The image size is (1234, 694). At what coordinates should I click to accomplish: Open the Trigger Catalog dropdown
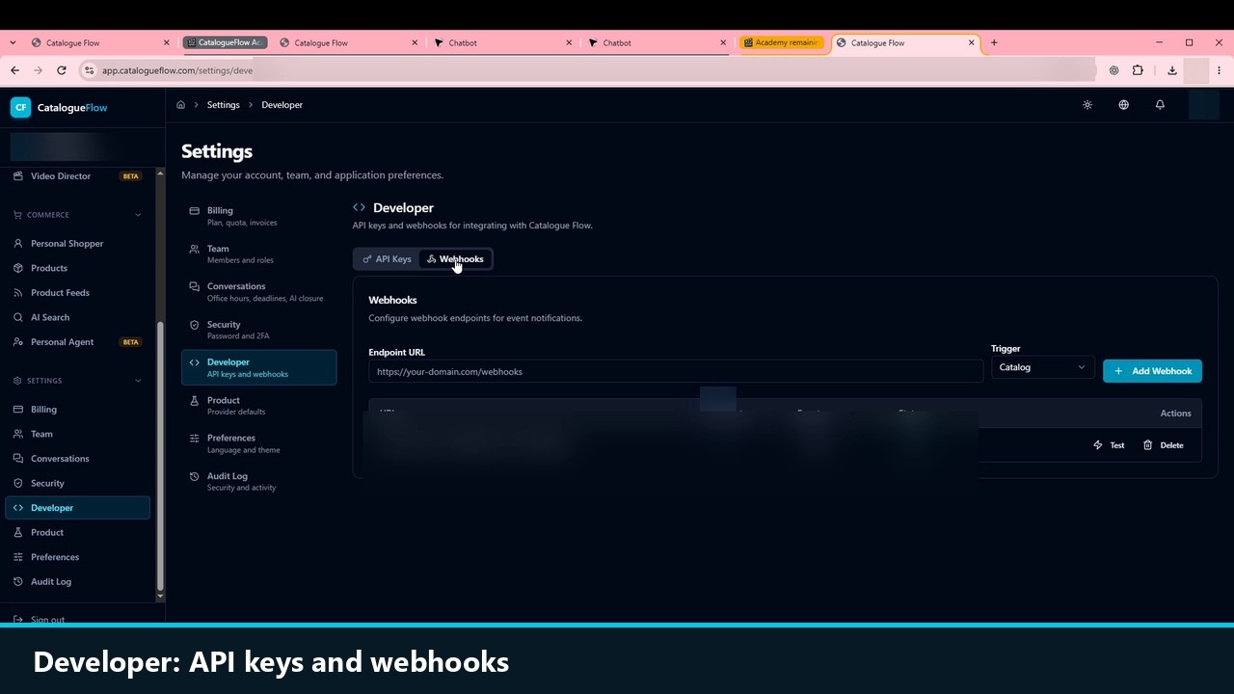tap(1042, 367)
